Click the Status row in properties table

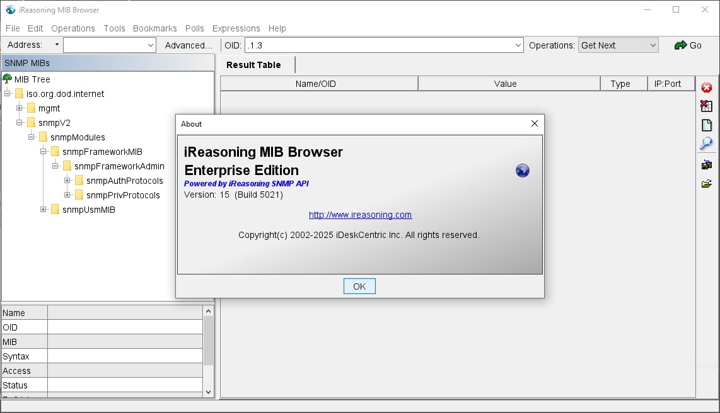pos(102,385)
